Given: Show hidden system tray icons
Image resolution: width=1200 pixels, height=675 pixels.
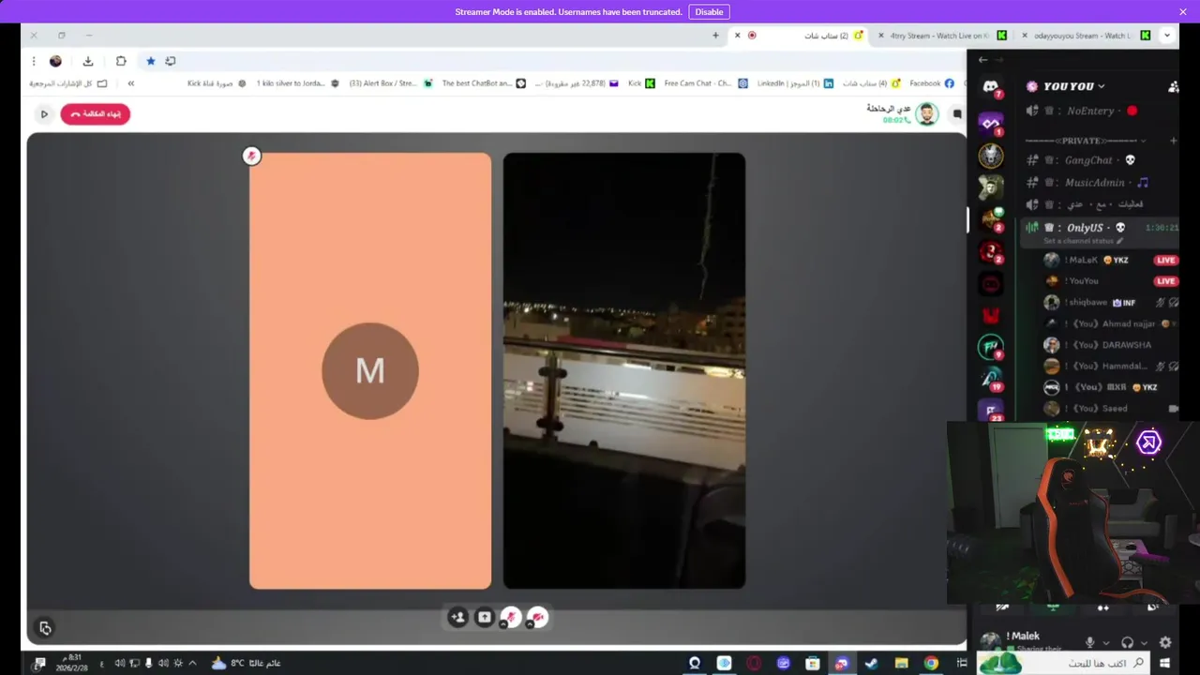Looking at the screenshot, I should (192, 664).
